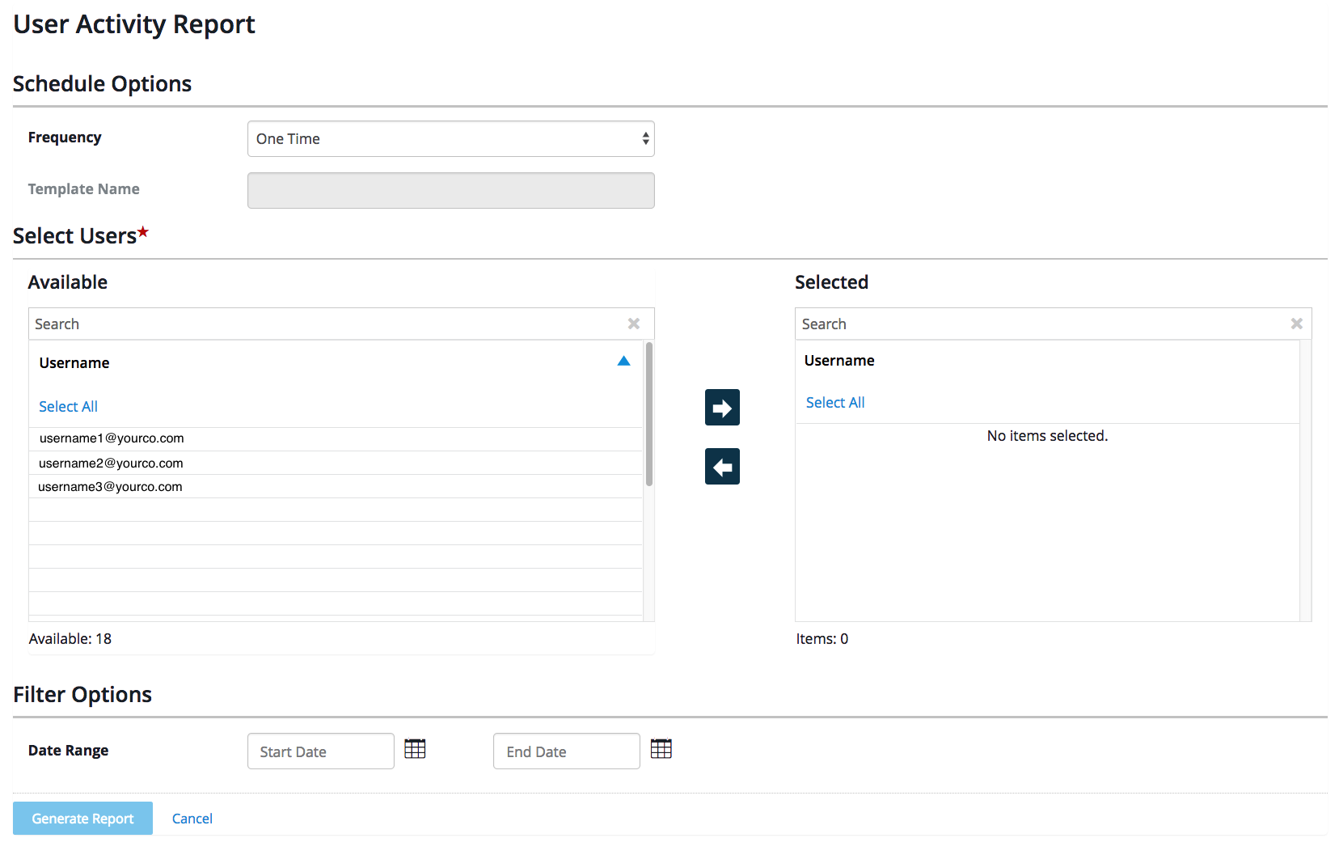The image size is (1339, 855).
Task: Select the username3@yourco.com row
Action: (x=110, y=486)
